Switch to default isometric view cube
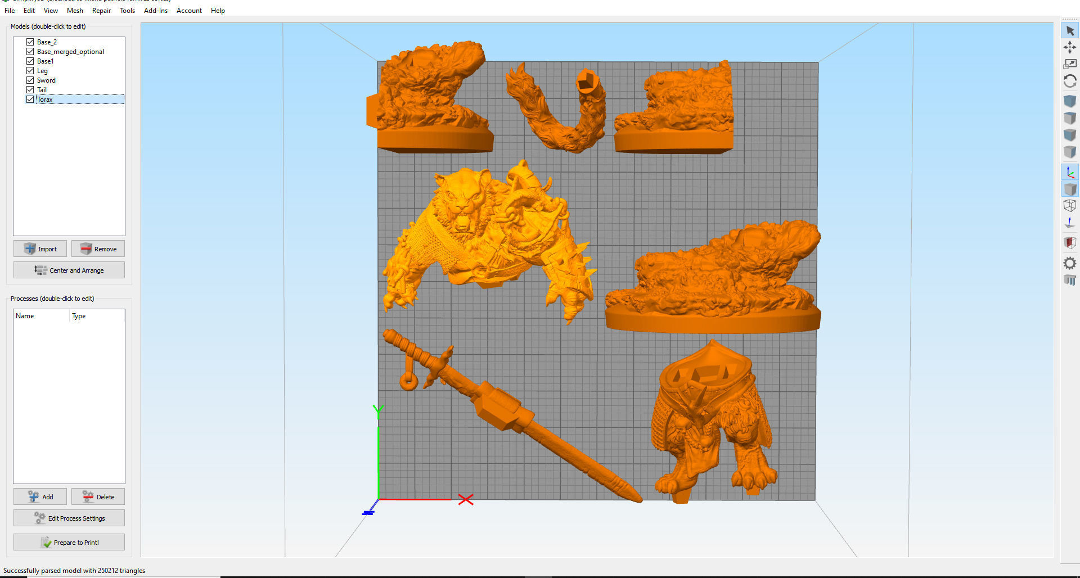This screenshot has height=578, width=1080. 1070,101
